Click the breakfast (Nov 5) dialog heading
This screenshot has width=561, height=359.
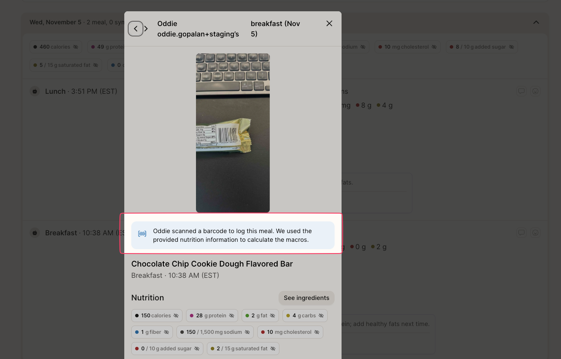point(276,29)
